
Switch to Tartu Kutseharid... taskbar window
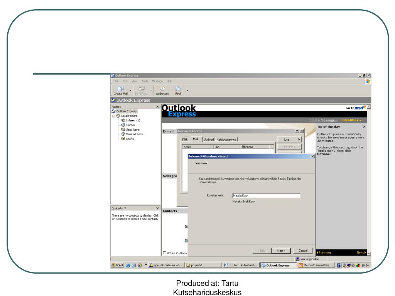(241, 265)
